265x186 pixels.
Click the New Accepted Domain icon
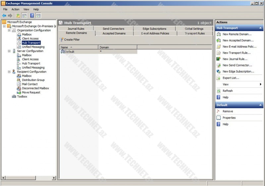coord(219,41)
